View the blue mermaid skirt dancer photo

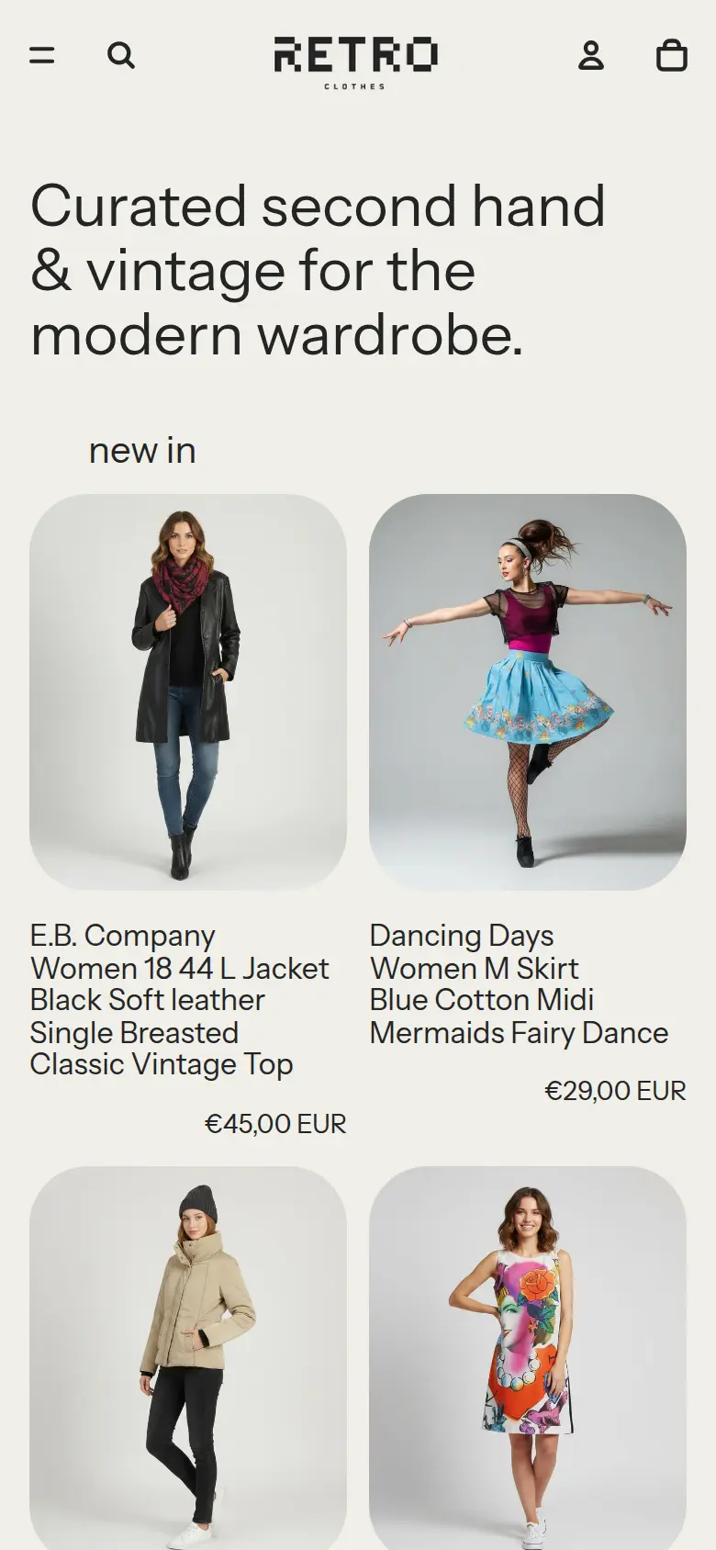528,692
